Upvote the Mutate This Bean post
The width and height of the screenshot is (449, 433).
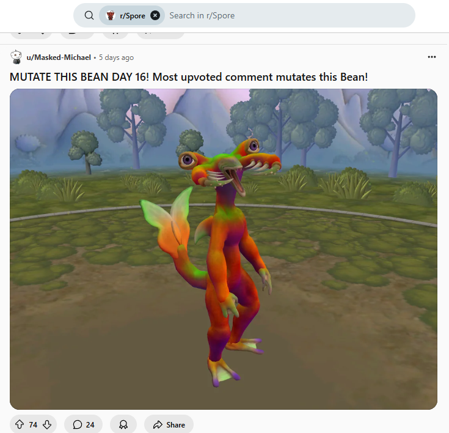click(20, 424)
